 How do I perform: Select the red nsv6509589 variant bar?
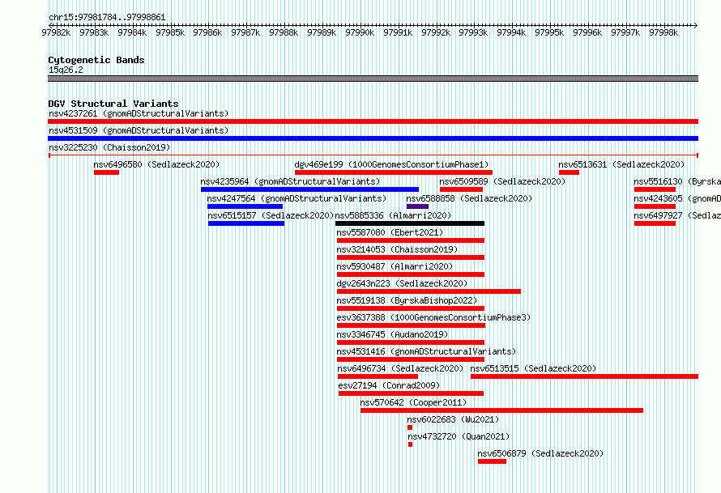(461, 189)
